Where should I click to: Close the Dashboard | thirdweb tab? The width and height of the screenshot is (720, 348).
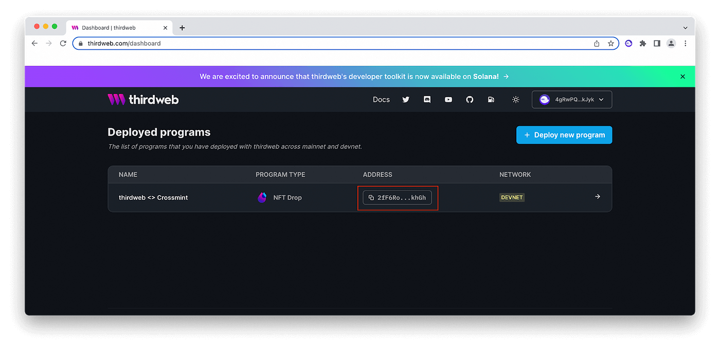[165, 28]
